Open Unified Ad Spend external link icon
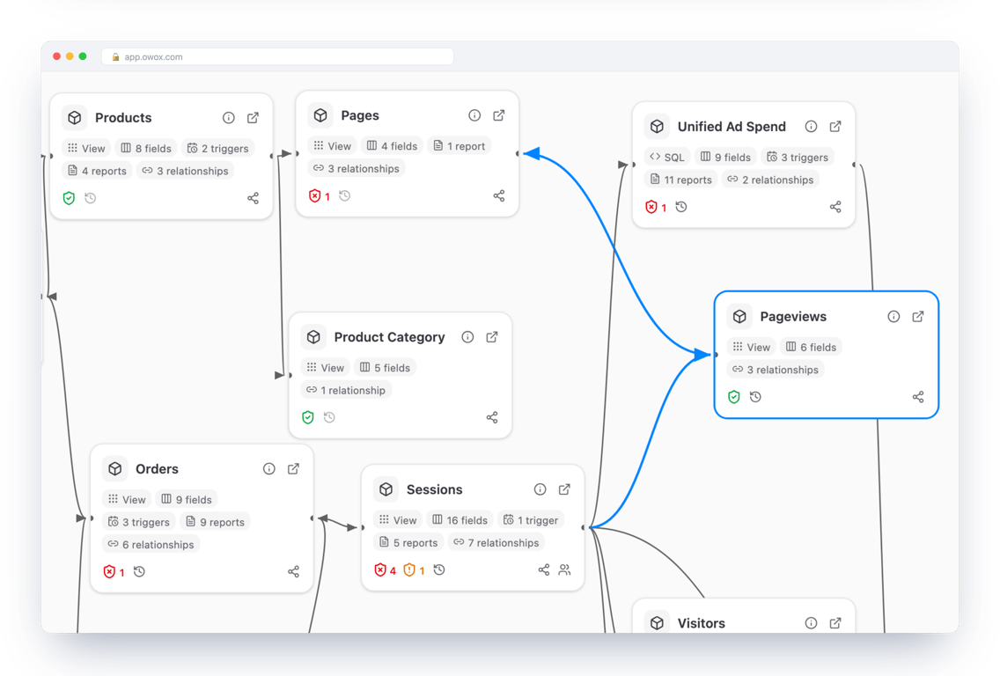Screen dimensions: 1000x676 pyautogui.click(x=835, y=126)
